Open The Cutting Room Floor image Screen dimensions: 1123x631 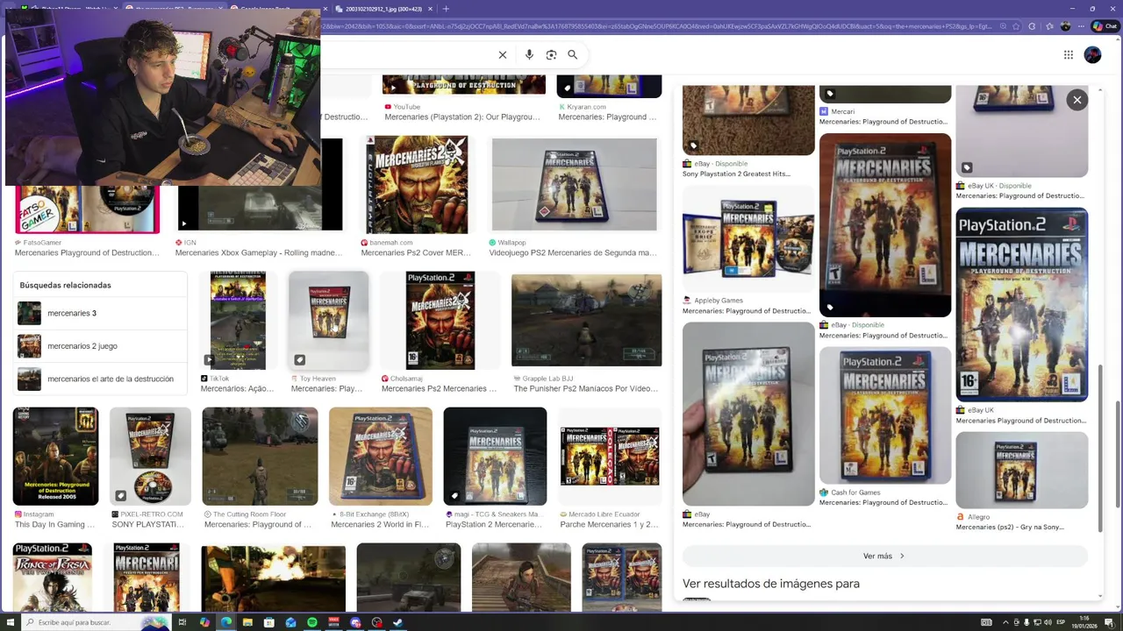260,456
